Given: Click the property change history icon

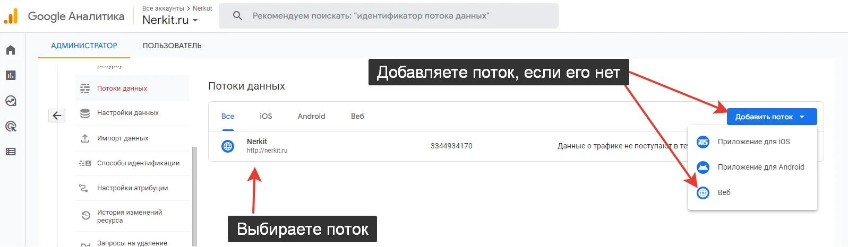Looking at the screenshot, I should point(85,216).
